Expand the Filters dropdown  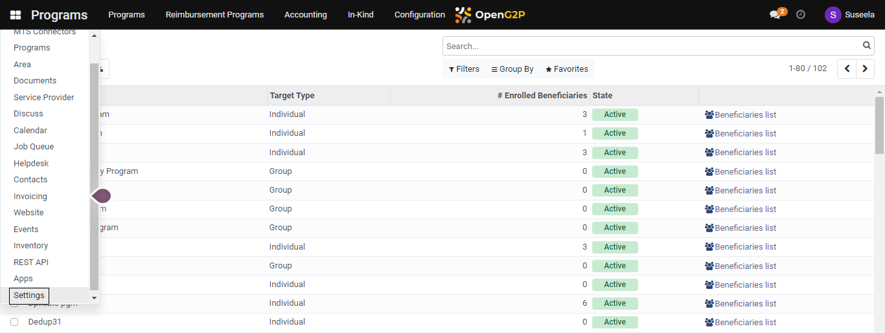464,69
